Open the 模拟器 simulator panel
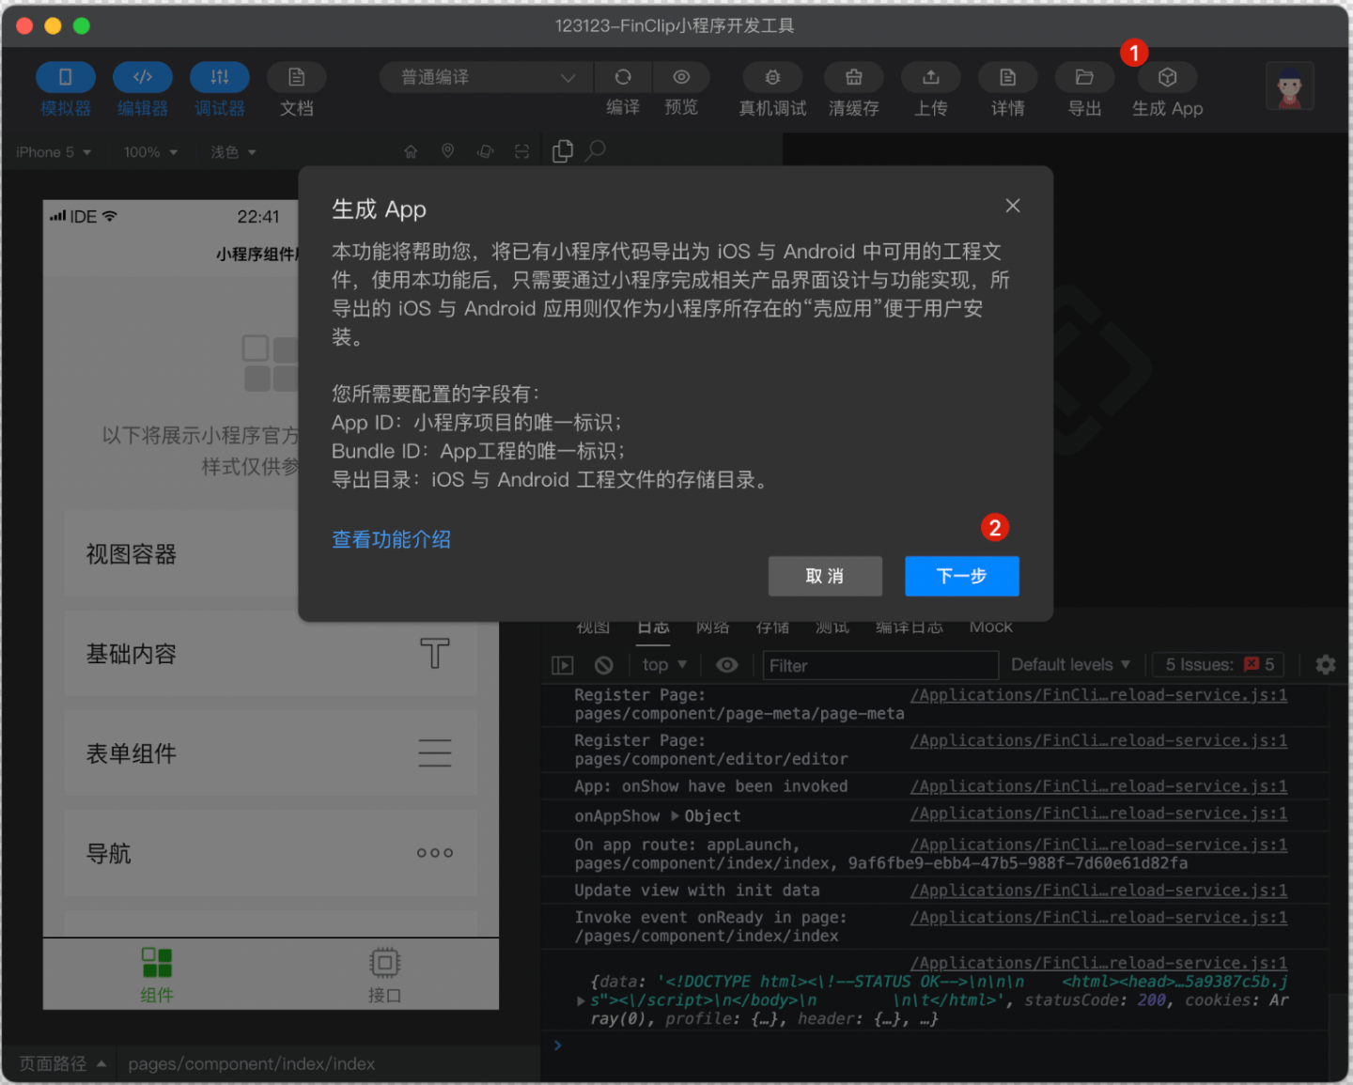Image resolution: width=1353 pixels, height=1085 pixels. point(65,89)
